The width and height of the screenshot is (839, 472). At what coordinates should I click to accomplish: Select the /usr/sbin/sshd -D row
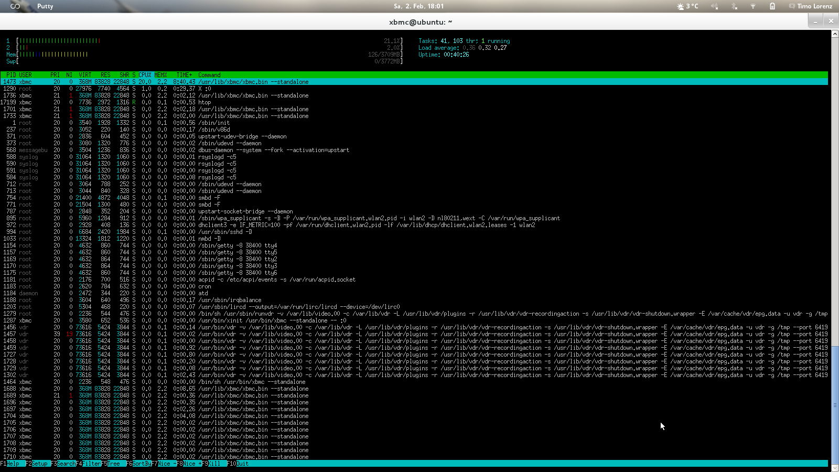414,232
